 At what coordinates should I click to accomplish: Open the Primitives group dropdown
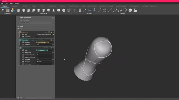click(x=44, y=14)
